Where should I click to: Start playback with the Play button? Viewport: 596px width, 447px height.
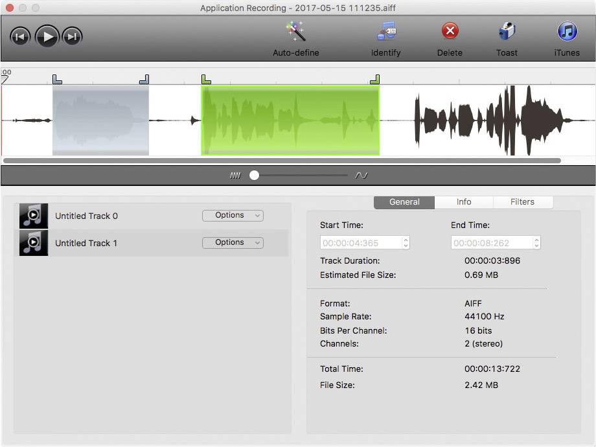(x=47, y=36)
